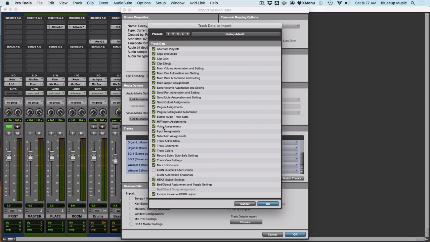This screenshot has height=242, width=430.
Task: Cancel the Track Data to Import dialog
Action: click(x=245, y=204)
